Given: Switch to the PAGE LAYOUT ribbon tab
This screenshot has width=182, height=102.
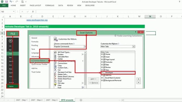Looking at the screenshot, I should [x=35, y=5].
